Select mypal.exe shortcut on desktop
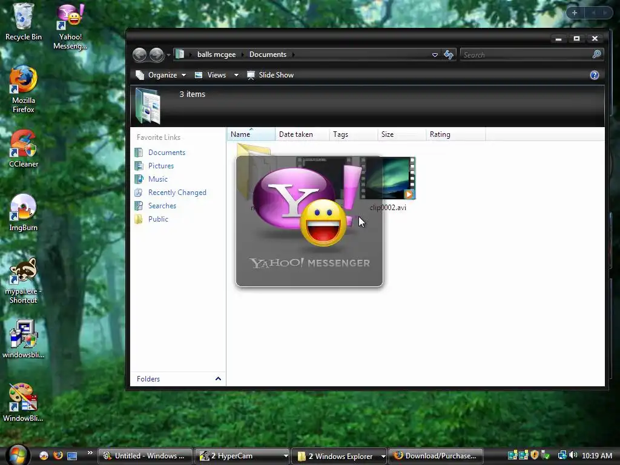 tap(24, 281)
